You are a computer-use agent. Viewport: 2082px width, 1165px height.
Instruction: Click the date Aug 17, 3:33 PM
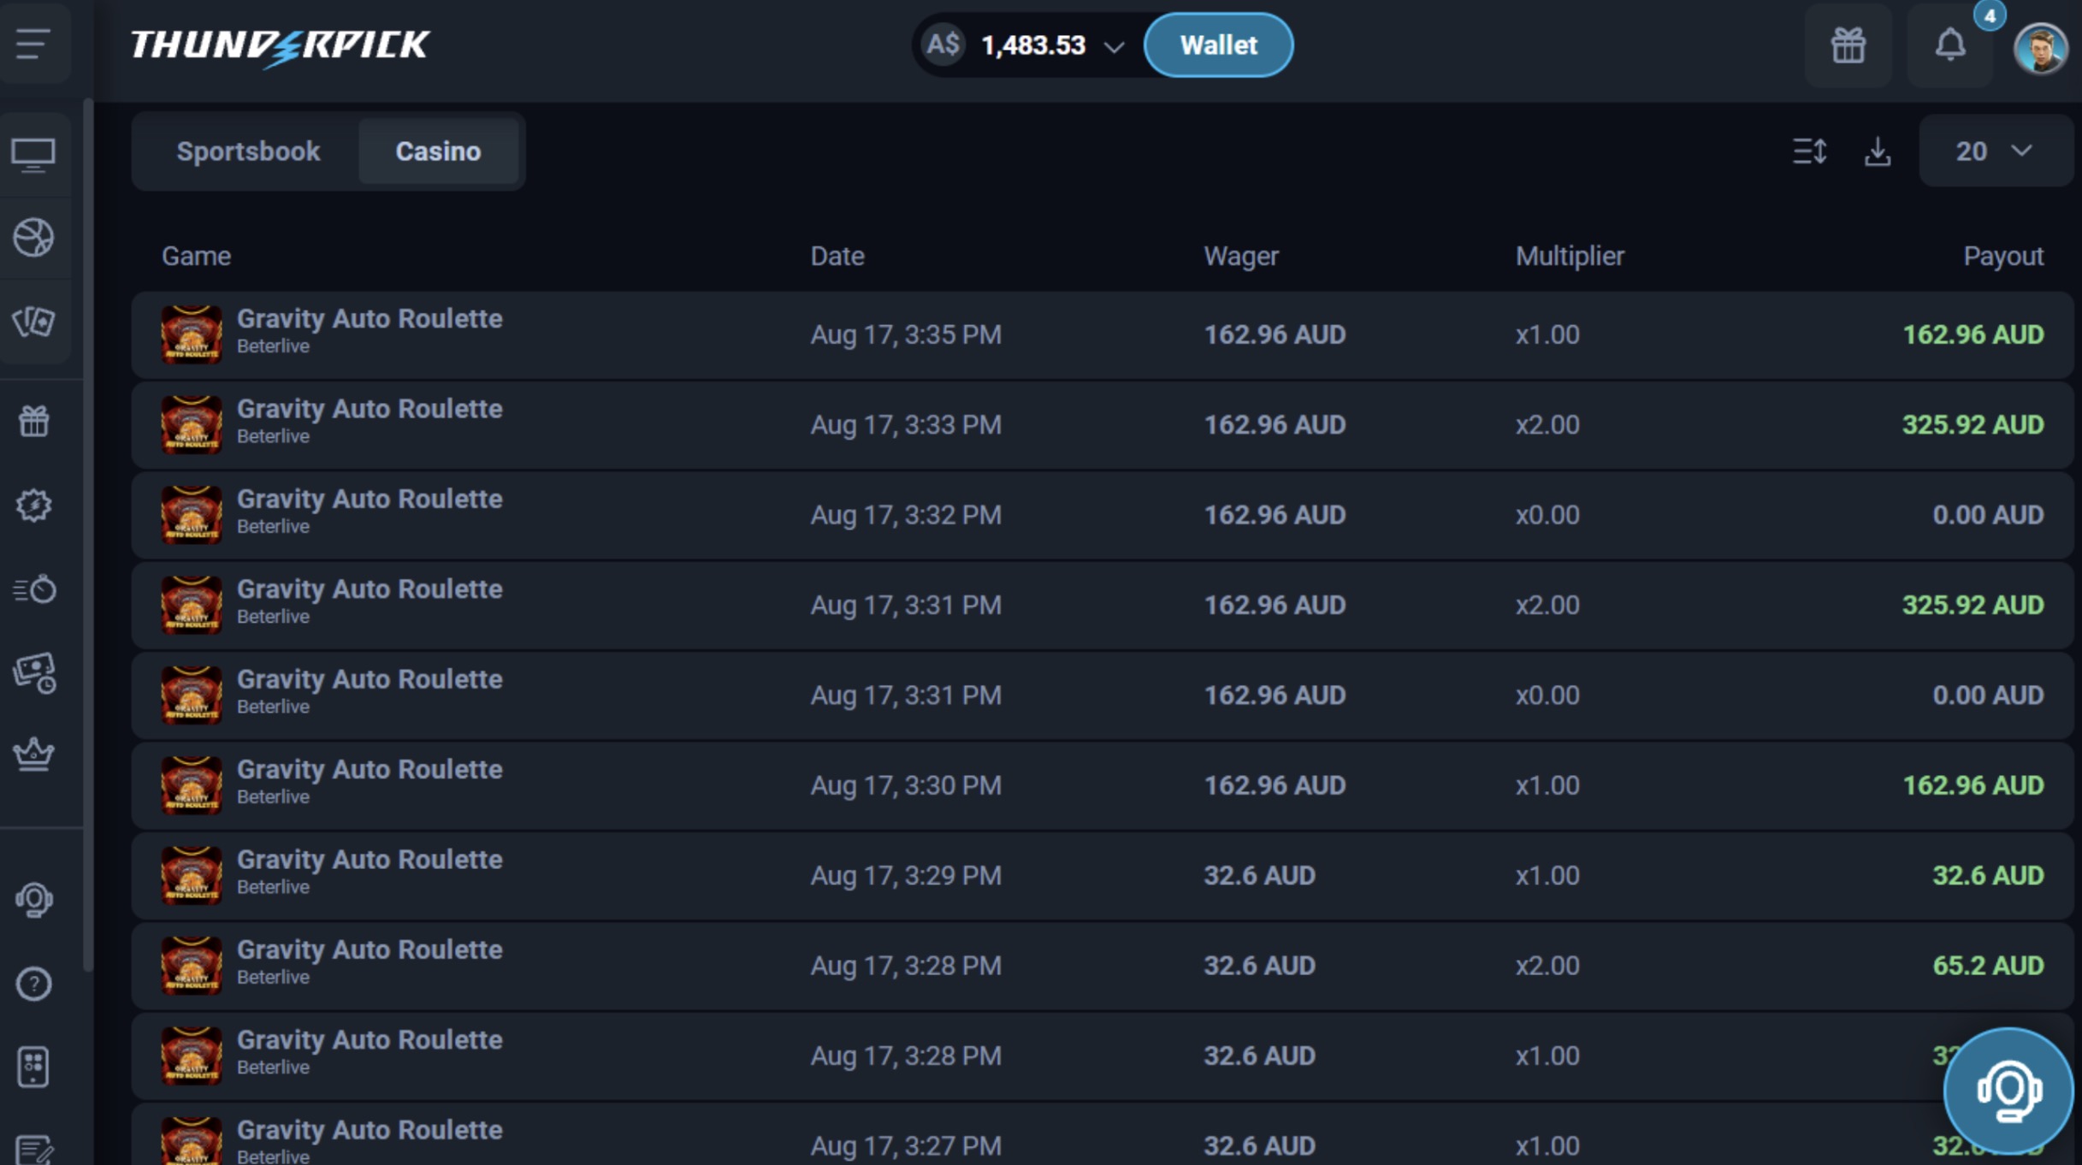[x=906, y=424]
